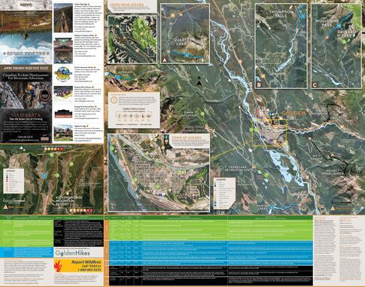Viewport: 365px width, 287px height.
Task: Click the Gorman Lake label
Action: 124,74
